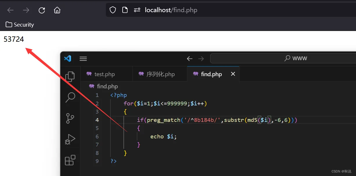Click the VS Code logo icon
The image size is (356, 176).
(68, 58)
